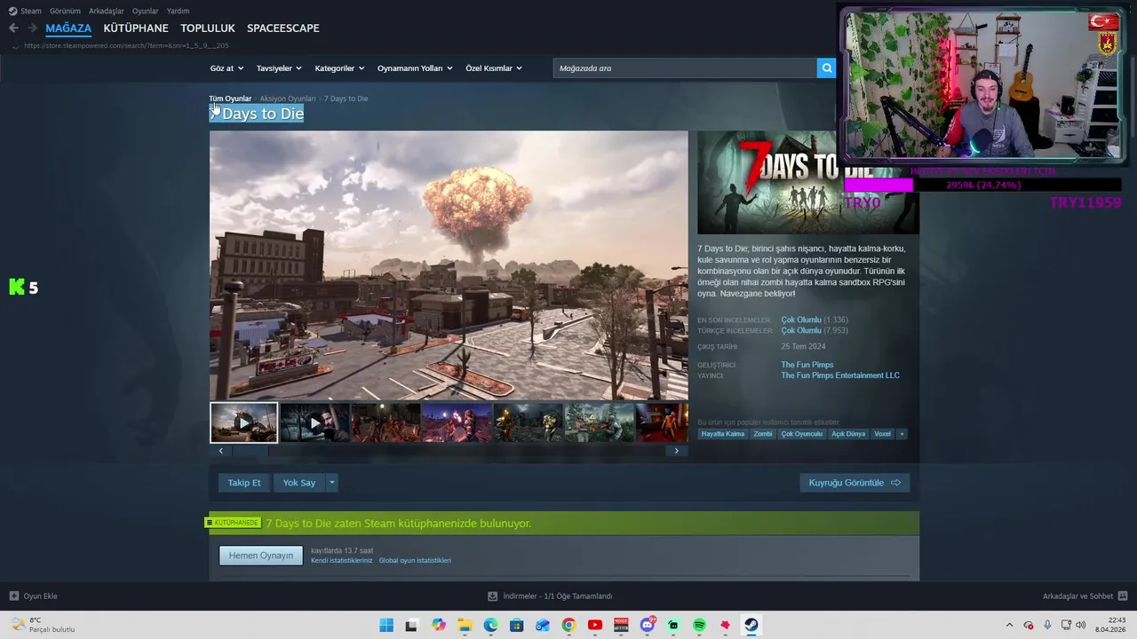
Task: Open the volume tray icon
Action: [1081, 625]
